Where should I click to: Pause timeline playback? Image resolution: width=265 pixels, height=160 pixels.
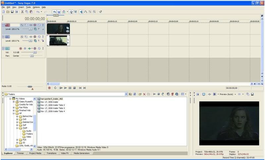point(70,88)
